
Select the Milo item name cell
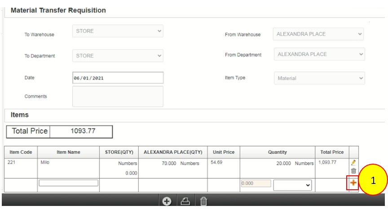68,163
